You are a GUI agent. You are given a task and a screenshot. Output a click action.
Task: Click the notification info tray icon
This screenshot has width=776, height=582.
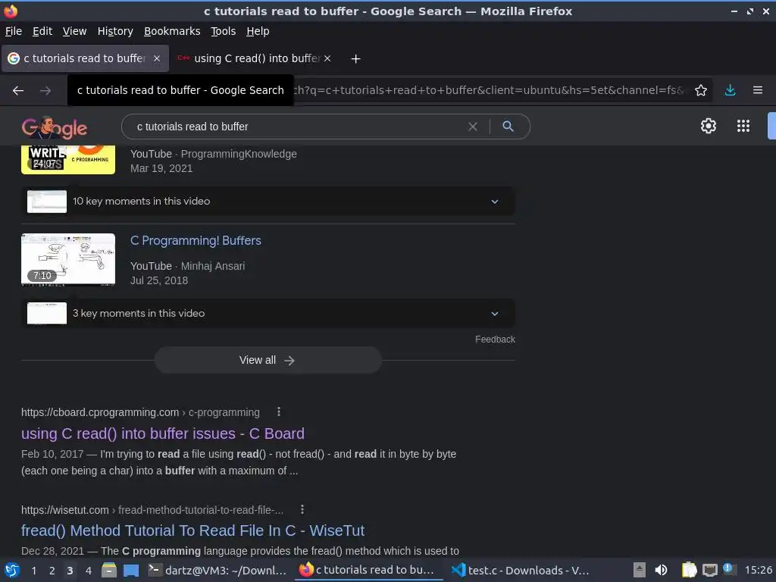click(x=728, y=568)
